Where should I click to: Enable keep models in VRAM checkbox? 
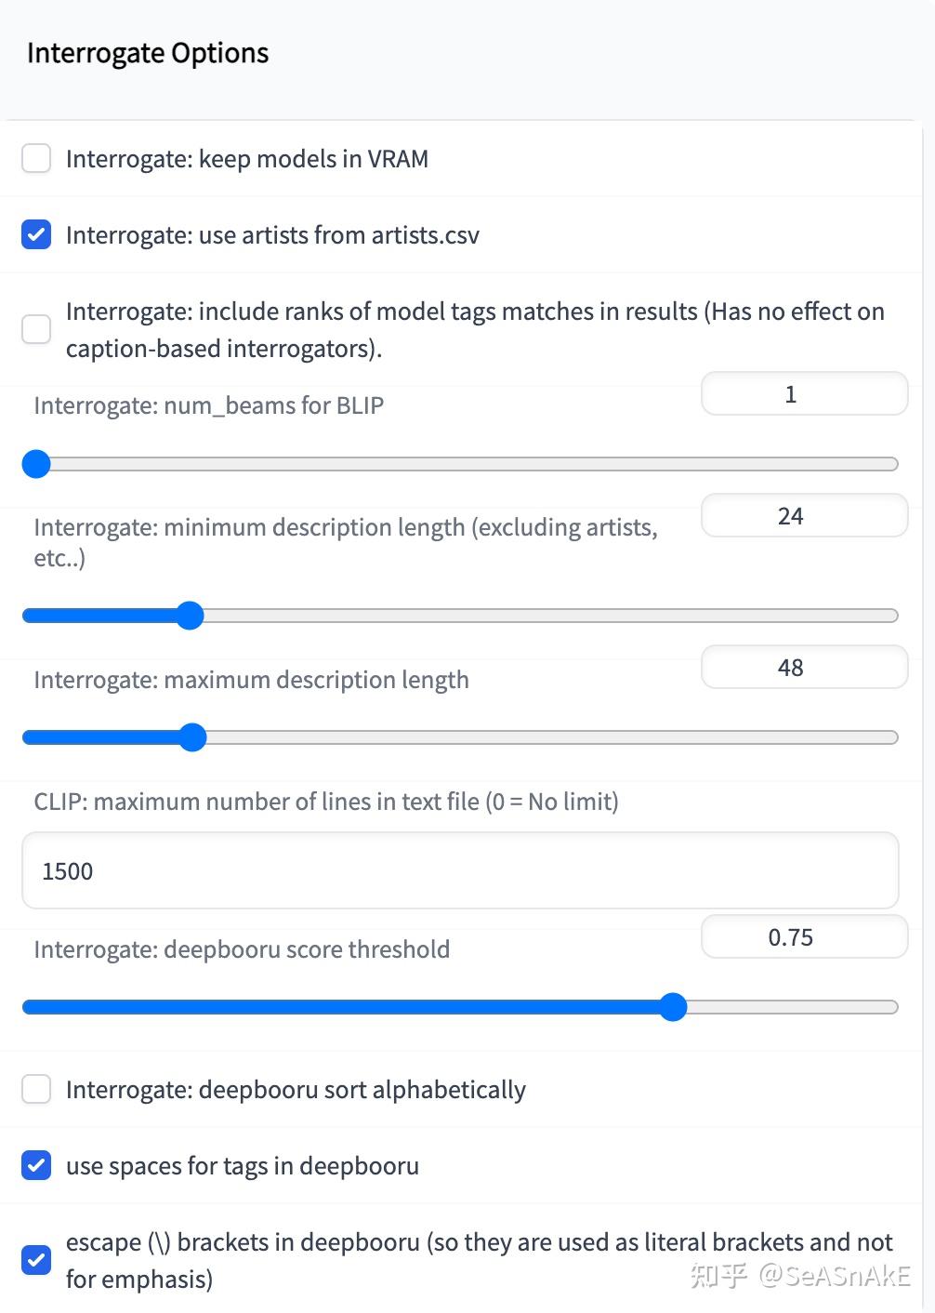click(x=36, y=158)
